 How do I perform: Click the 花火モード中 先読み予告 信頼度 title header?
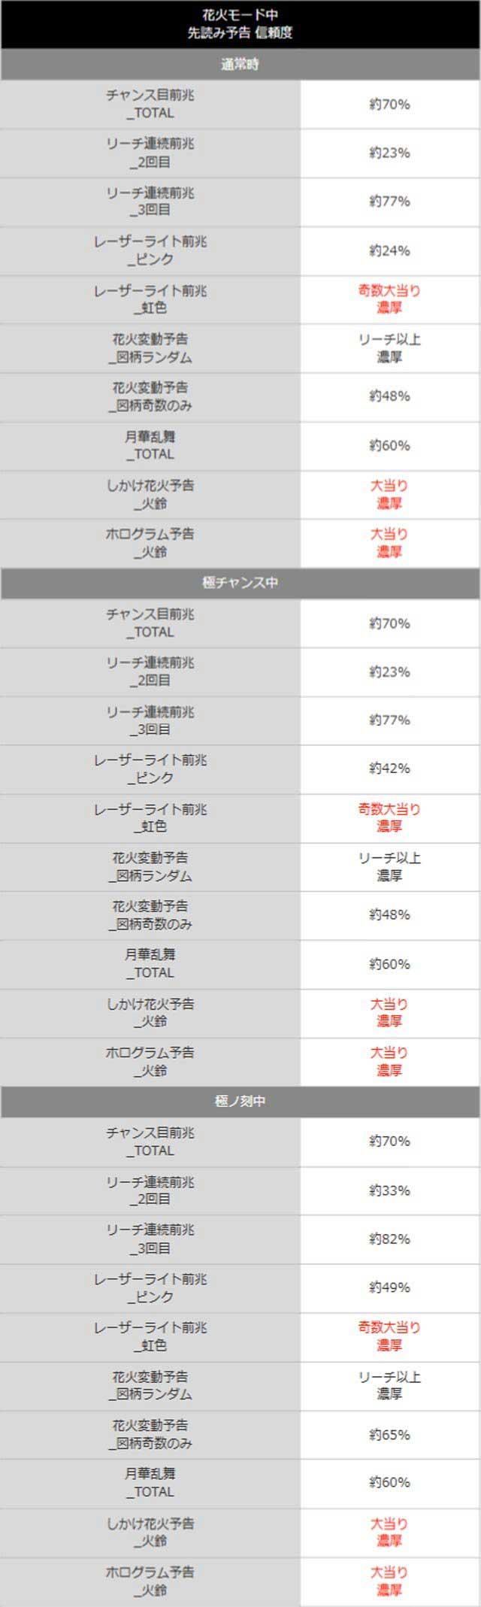pyautogui.click(x=240, y=24)
